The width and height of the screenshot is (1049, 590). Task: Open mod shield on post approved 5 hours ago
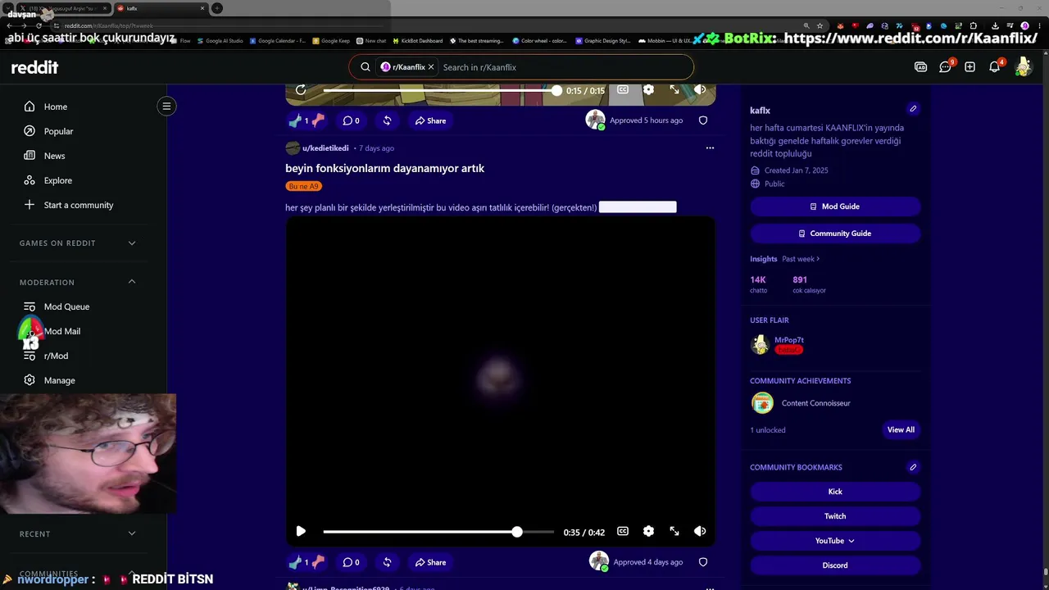(702, 120)
